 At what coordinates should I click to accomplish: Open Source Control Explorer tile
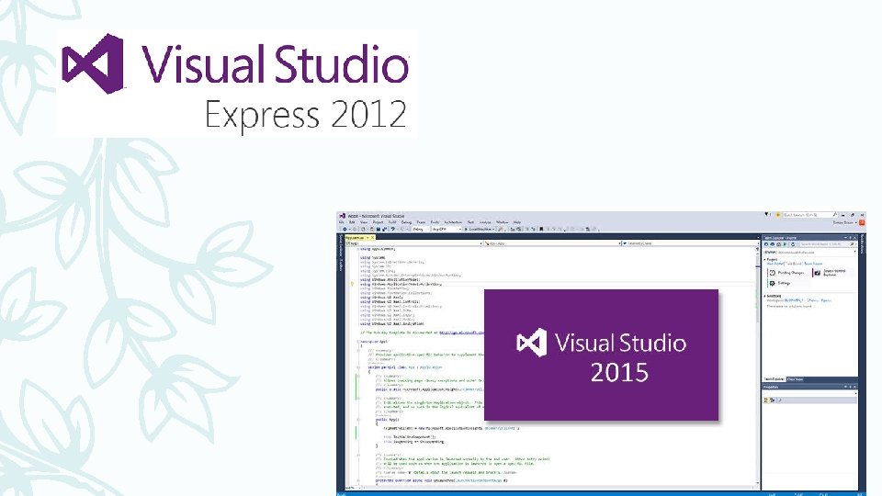832,273
